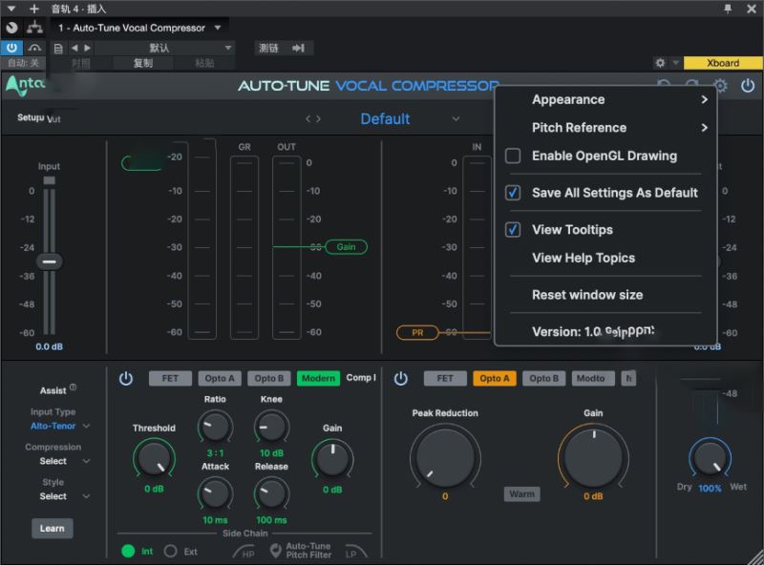This screenshot has width=764, height=565.
Task: Uncheck the View Tooltips checkbox
Action: point(513,230)
